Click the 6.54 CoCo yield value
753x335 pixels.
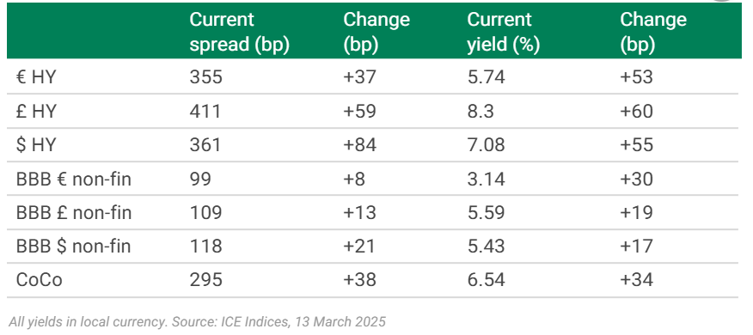click(486, 279)
